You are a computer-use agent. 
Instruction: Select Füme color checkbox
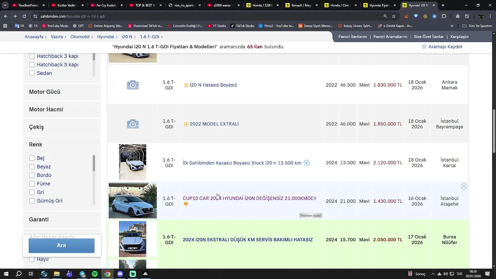[x=32, y=184]
